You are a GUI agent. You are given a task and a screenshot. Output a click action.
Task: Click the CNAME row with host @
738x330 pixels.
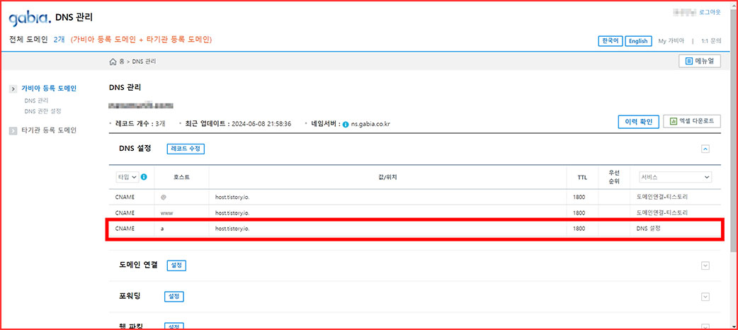click(414, 198)
